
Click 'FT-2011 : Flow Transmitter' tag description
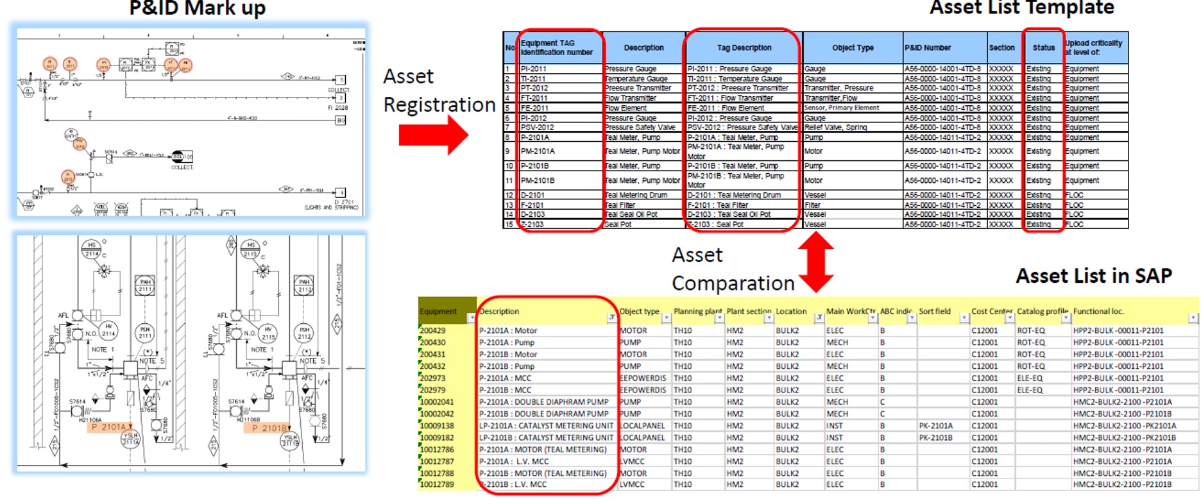[x=744, y=98]
